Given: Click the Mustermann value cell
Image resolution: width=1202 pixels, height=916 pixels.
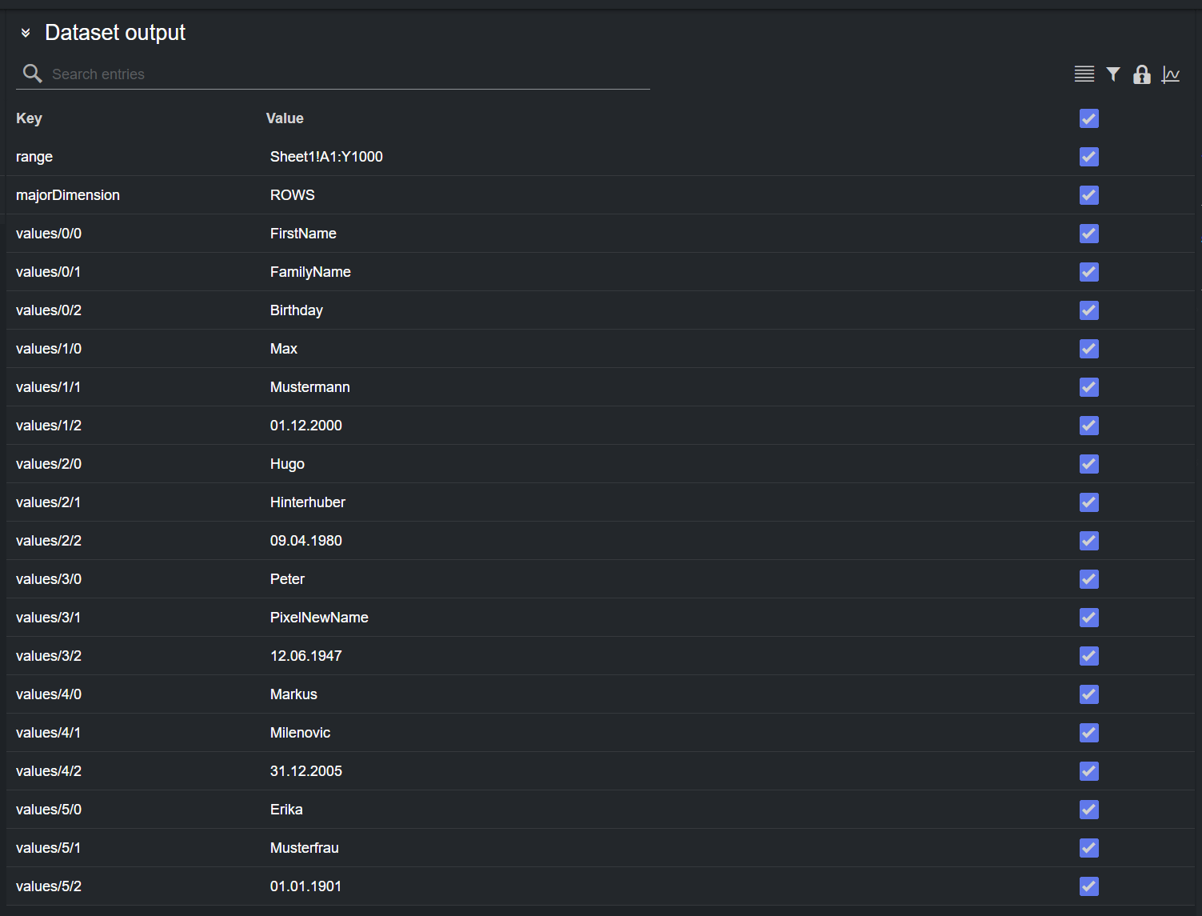Looking at the screenshot, I should pyautogui.click(x=310, y=387).
